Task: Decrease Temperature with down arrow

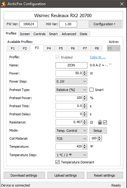Action: pos(85,148)
